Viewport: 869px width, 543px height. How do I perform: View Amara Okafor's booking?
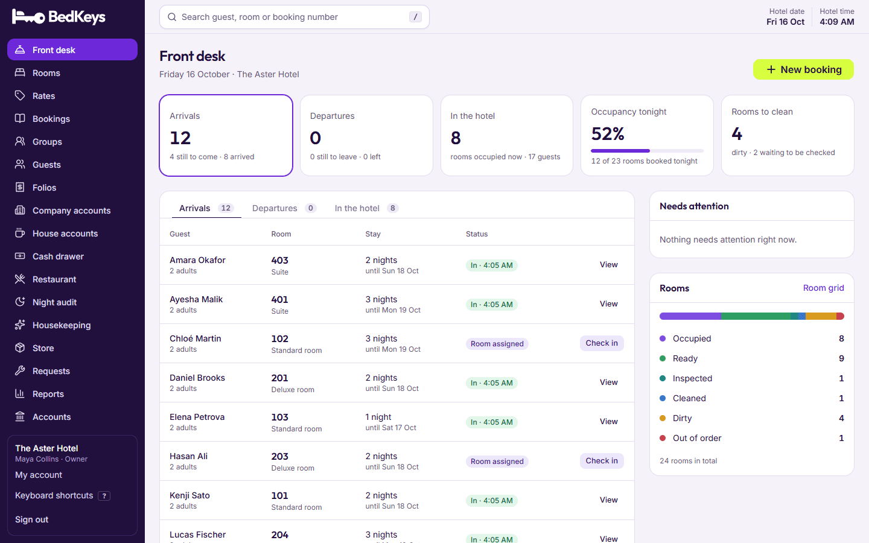(608, 265)
